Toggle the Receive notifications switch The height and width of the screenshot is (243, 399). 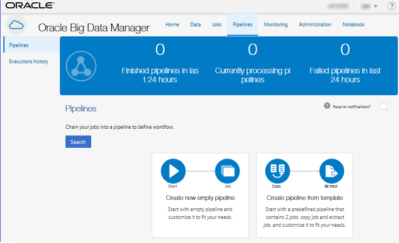(x=386, y=106)
